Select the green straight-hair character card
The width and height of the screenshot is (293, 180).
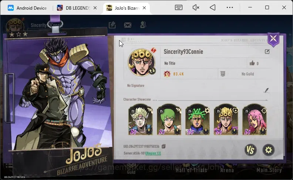[169, 120]
